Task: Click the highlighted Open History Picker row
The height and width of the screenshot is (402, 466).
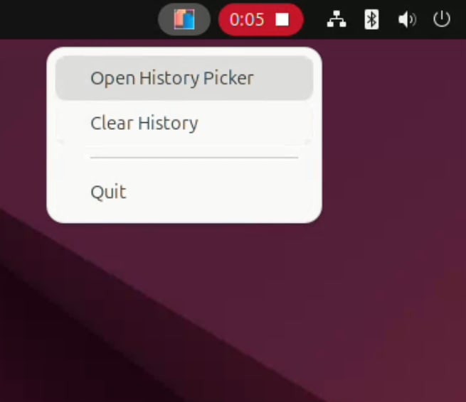Action: point(184,78)
